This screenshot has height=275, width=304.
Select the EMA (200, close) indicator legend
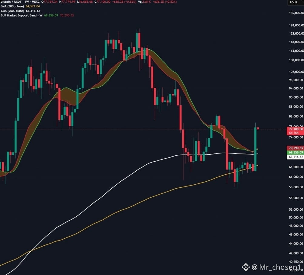[x=12, y=11]
